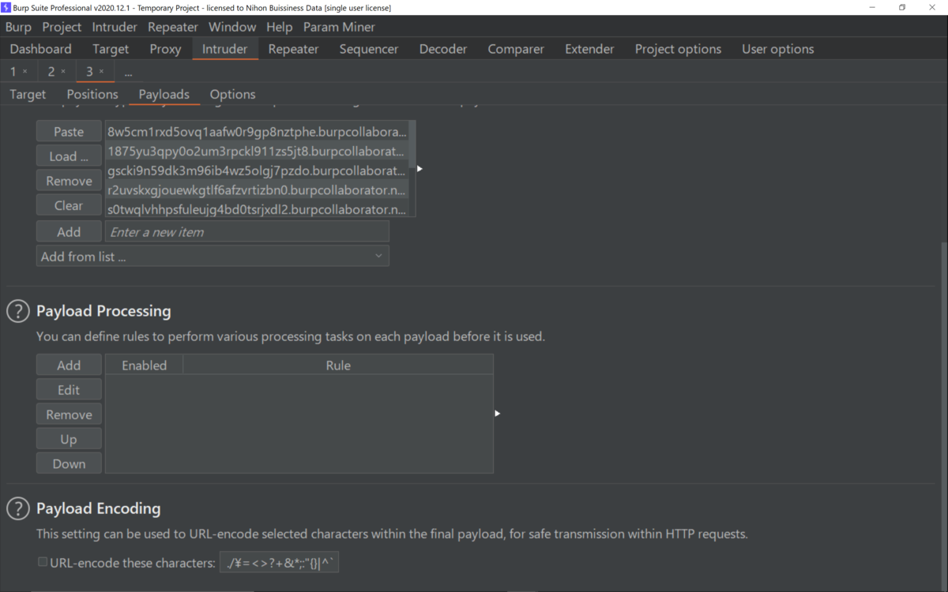
Task: Select payload starting s0twqlvhhpsfuleu
Action: click(257, 209)
